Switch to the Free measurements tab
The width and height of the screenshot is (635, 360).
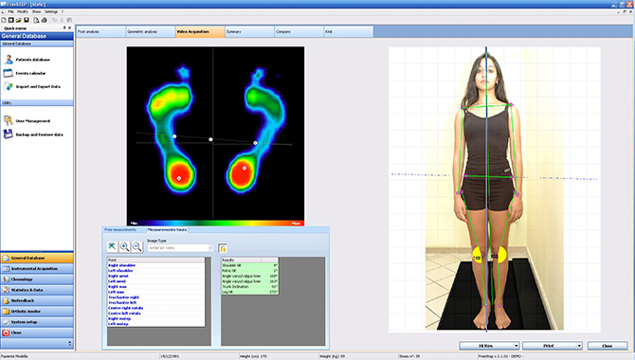point(120,229)
